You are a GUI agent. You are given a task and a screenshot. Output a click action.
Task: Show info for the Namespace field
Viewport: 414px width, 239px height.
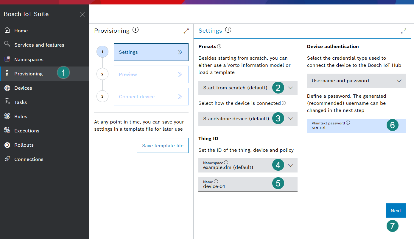pos(226,162)
